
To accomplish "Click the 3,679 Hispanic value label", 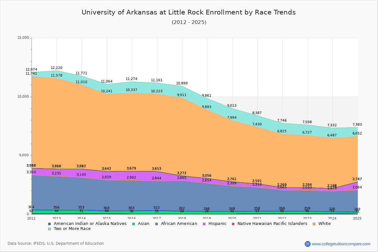I will coord(132,169).
